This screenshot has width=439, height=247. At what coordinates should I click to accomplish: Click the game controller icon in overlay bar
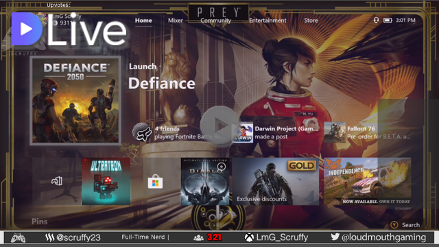pos(19,238)
